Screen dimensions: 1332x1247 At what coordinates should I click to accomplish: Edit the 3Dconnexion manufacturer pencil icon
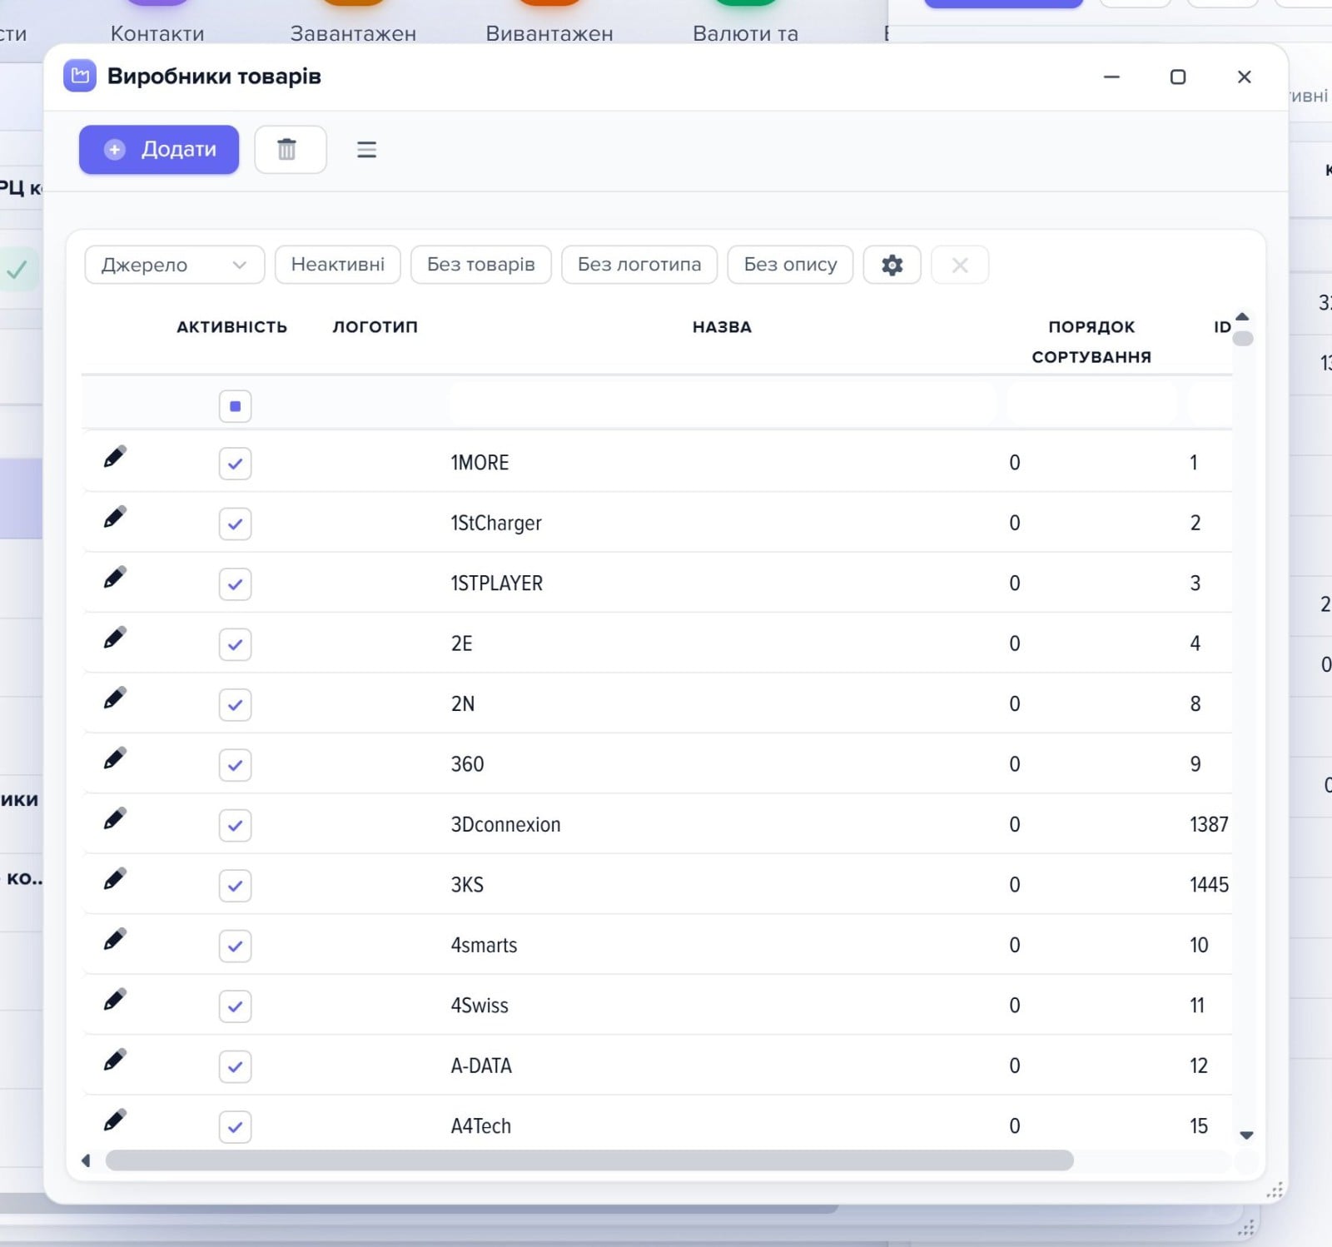click(x=115, y=819)
